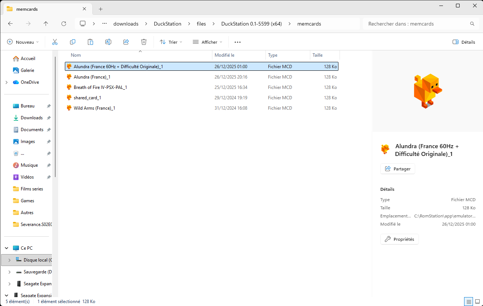Select the Wild Arms (France)_1 file

tap(94, 108)
